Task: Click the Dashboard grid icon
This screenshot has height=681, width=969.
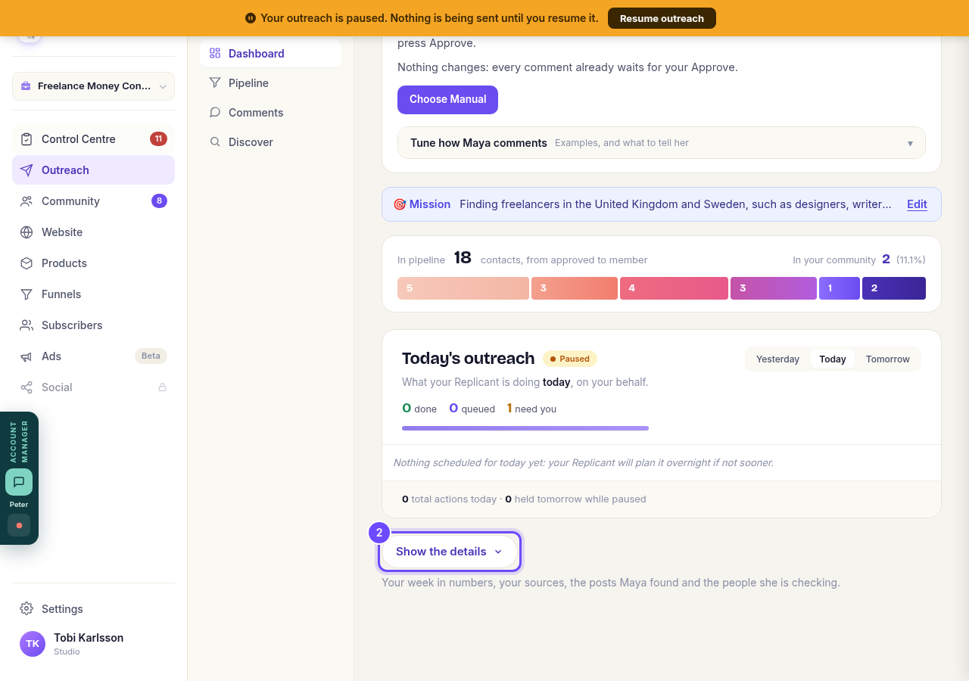Action: click(x=215, y=54)
